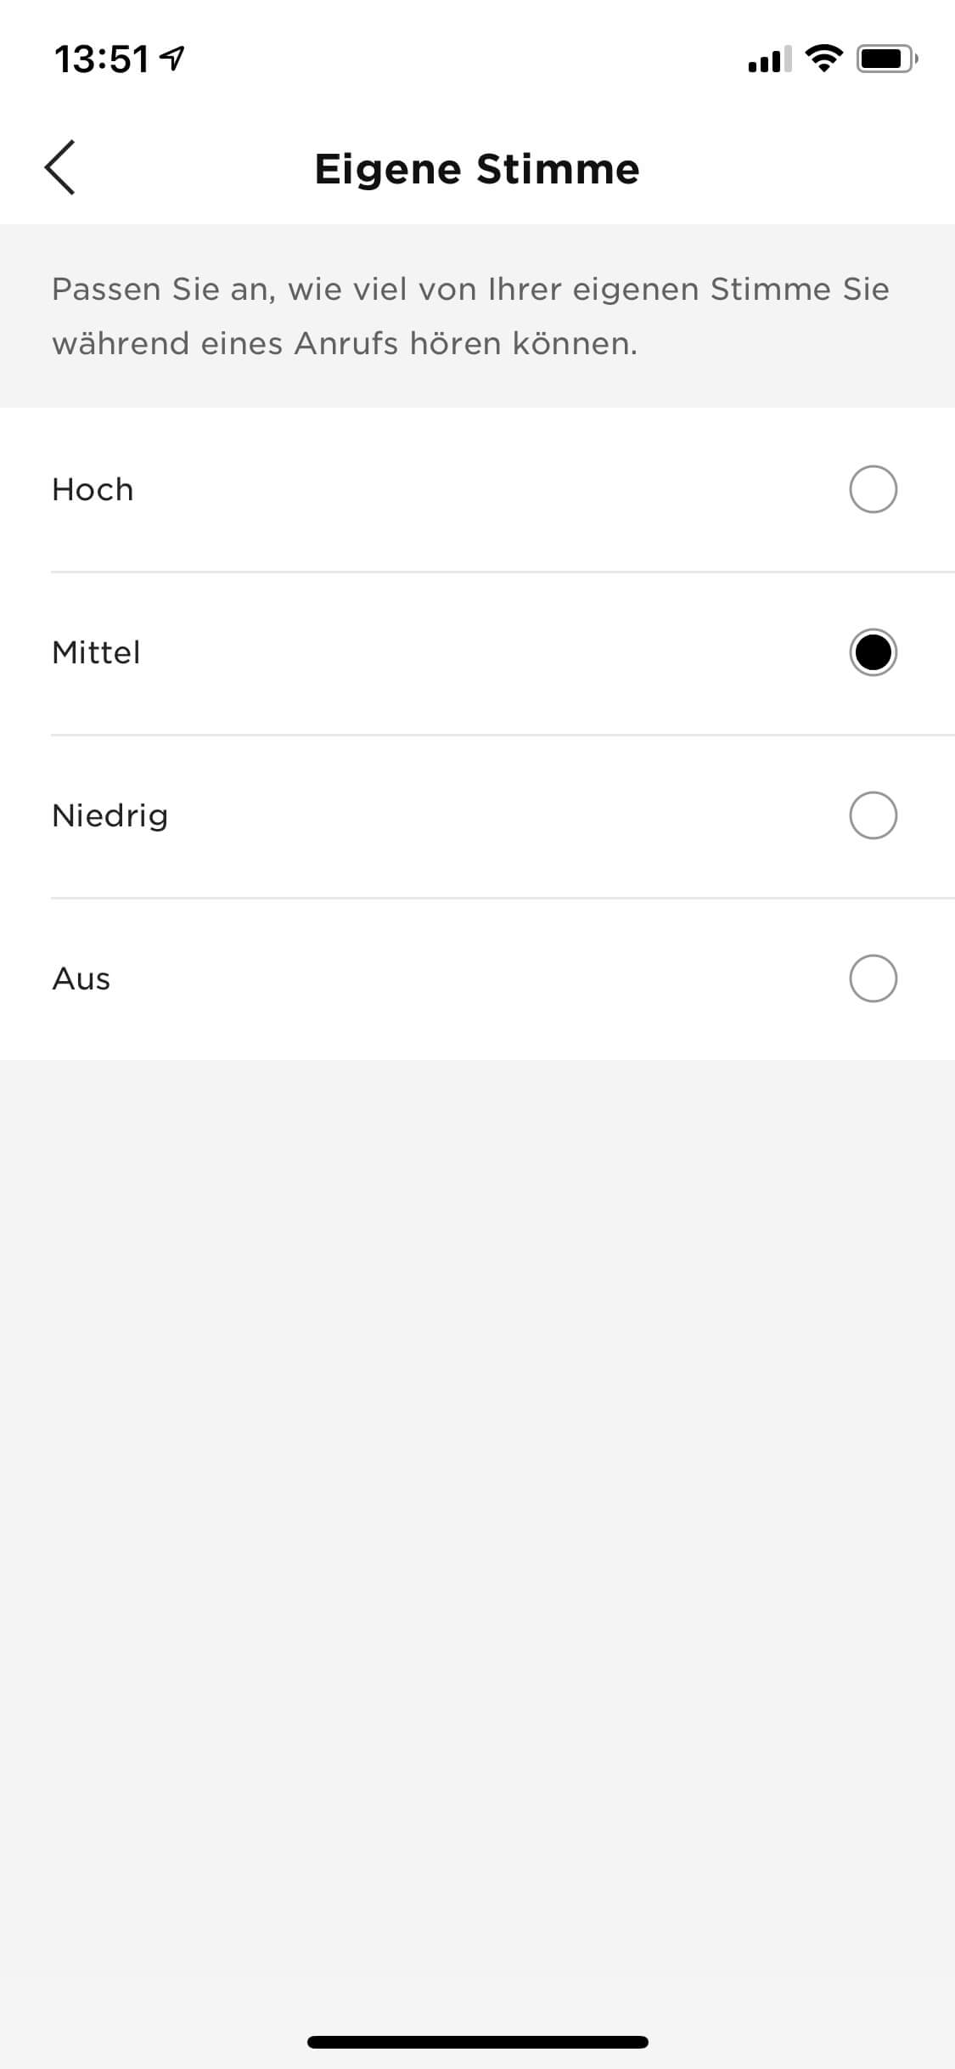Tap the Mittel option label

(x=96, y=652)
